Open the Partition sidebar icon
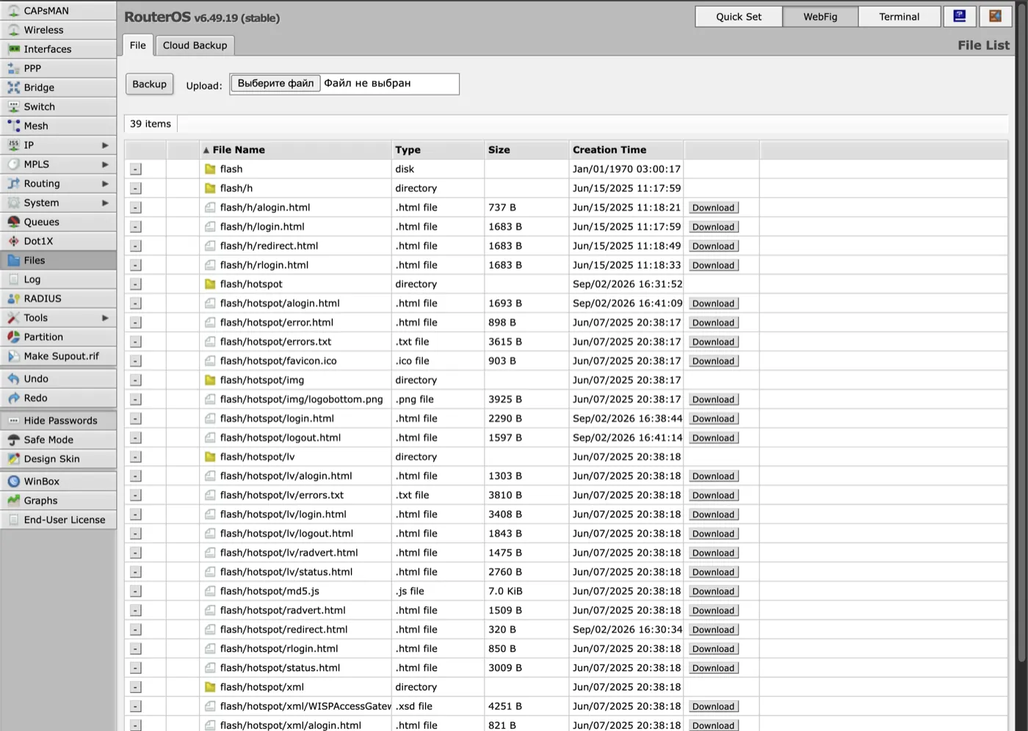The image size is (1028, 731). coord(13,337)
